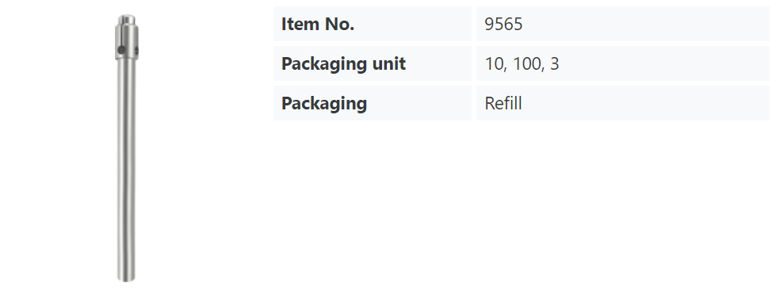Image resolution: width=776 pixels, height=302 pixels.
Task: Click the rounded bottom tip of the shaft
Action: pyautogui.click(x=126, y=279)
